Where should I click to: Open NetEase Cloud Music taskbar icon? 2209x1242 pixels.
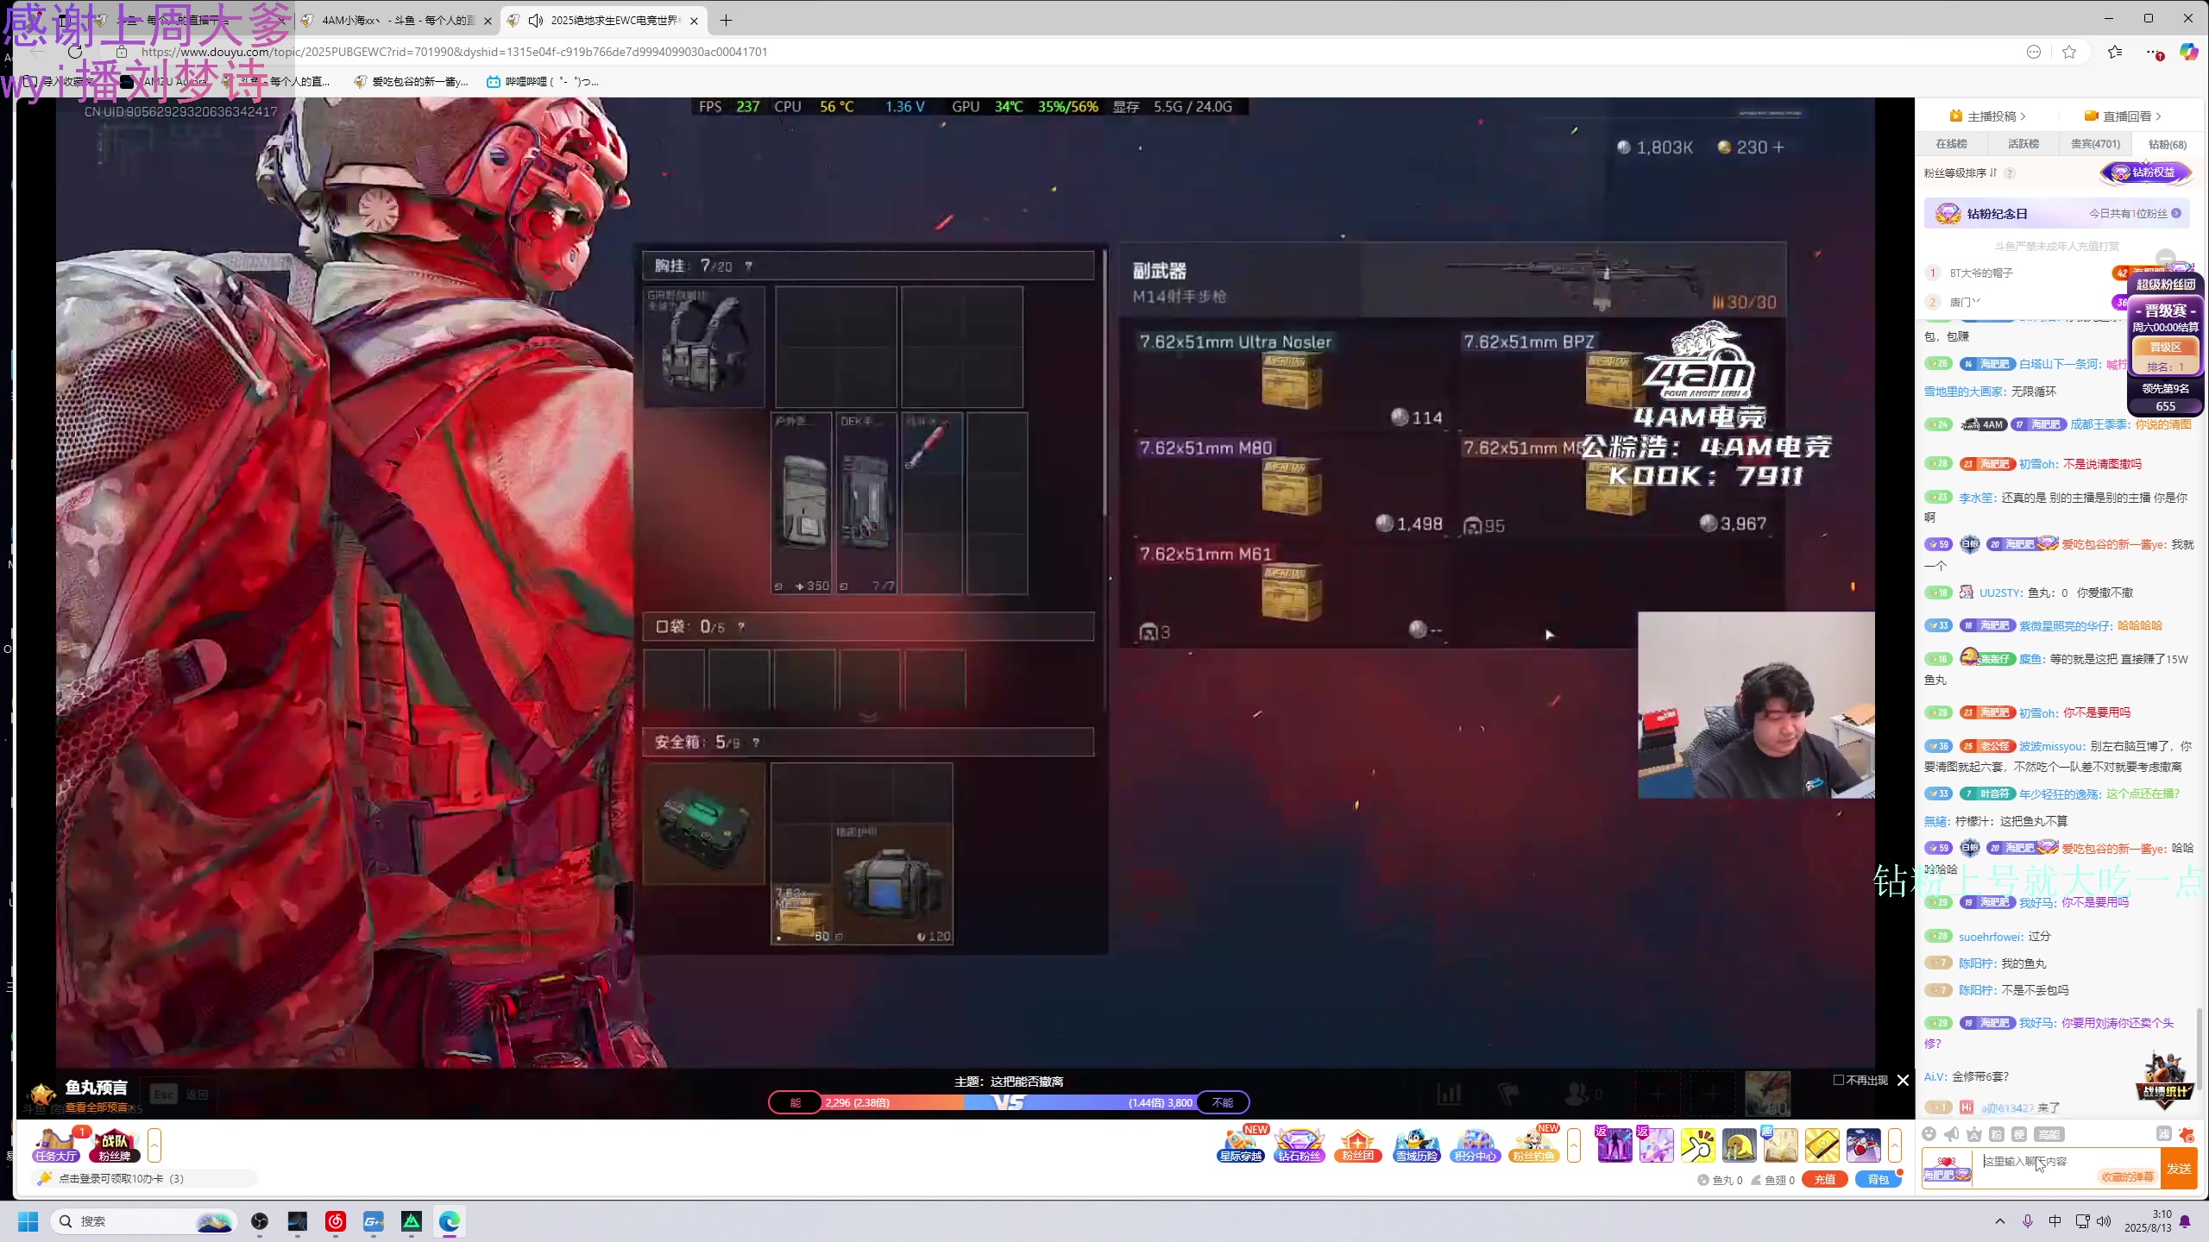[x=336, y=1221]
